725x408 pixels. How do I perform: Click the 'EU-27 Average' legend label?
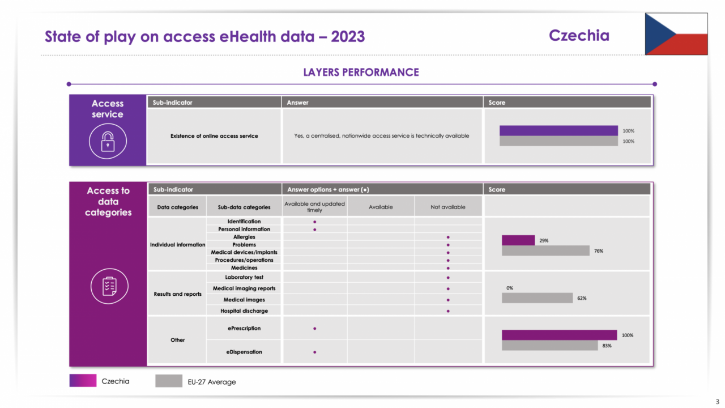click(212, 382)
